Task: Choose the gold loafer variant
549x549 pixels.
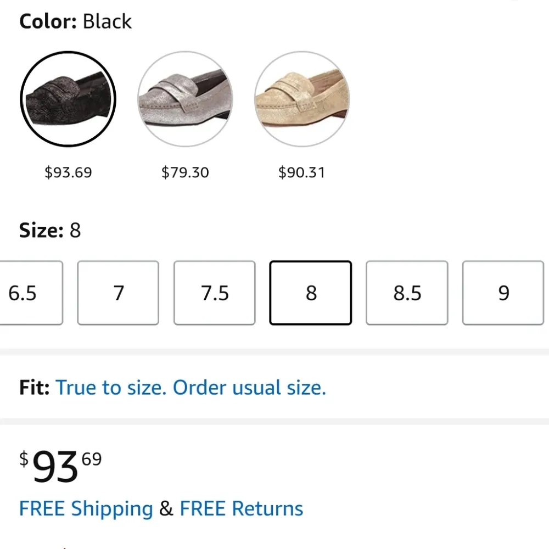Action: 302,99
